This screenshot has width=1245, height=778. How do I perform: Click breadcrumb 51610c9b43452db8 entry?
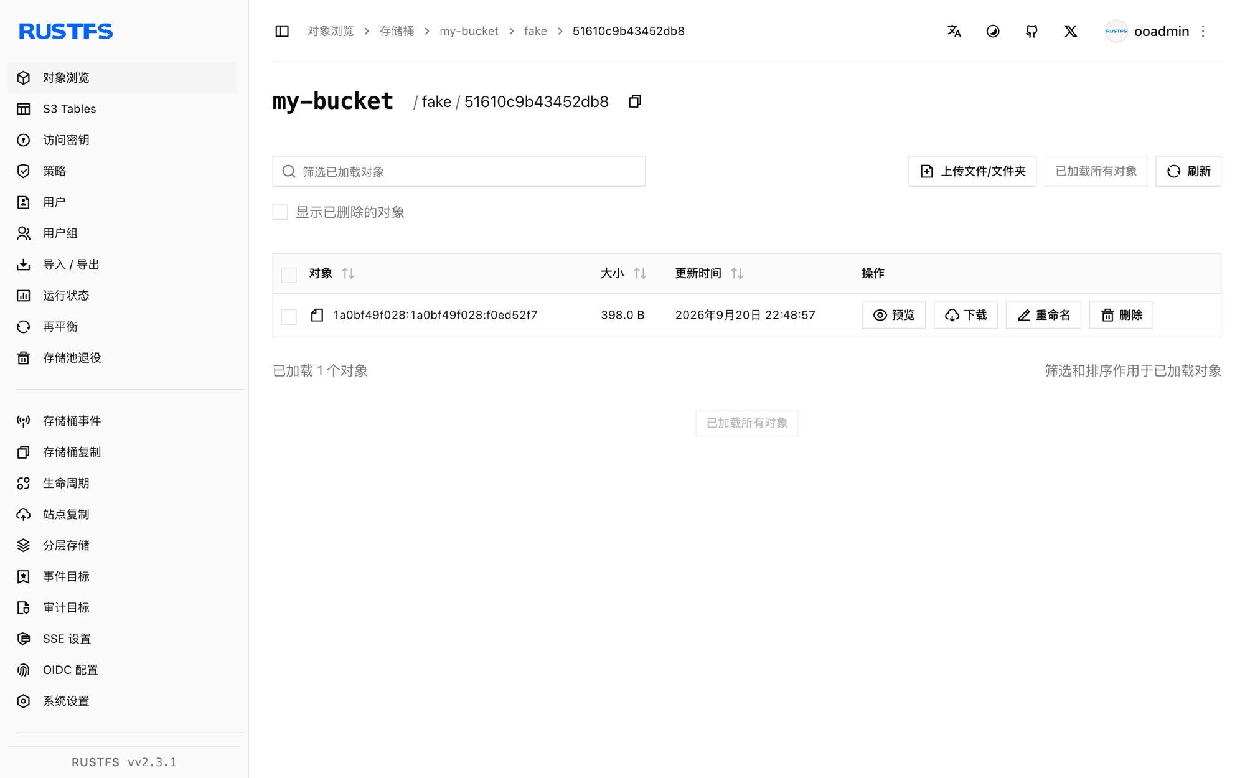[x=629, y=31]
